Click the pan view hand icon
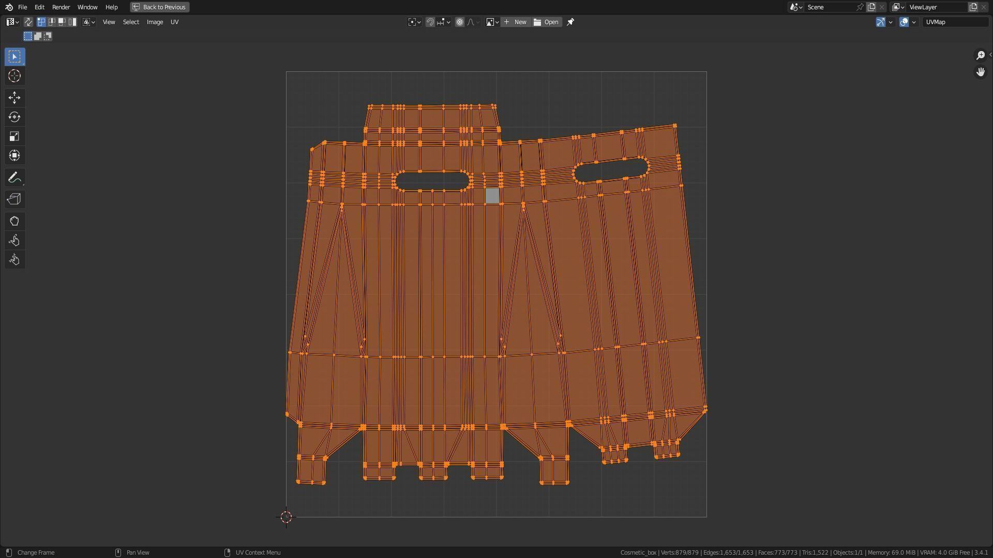993x558 pixels. 981,72
